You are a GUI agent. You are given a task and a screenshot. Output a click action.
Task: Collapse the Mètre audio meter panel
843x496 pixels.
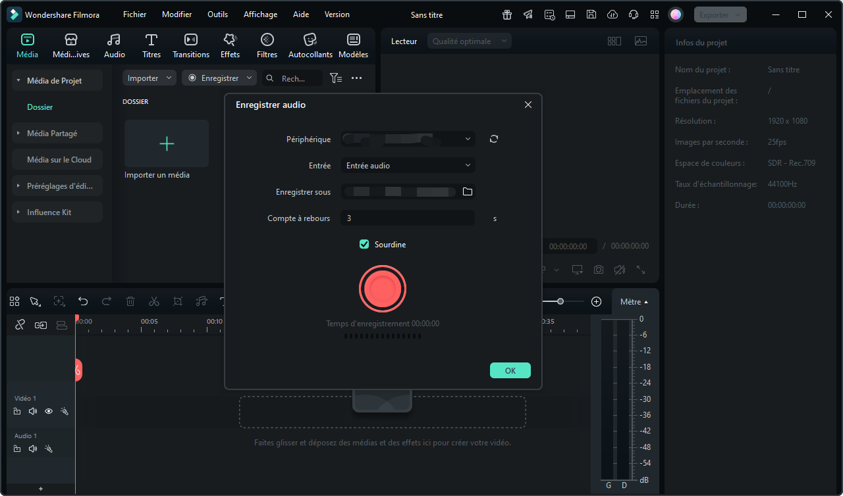[634, 302]
